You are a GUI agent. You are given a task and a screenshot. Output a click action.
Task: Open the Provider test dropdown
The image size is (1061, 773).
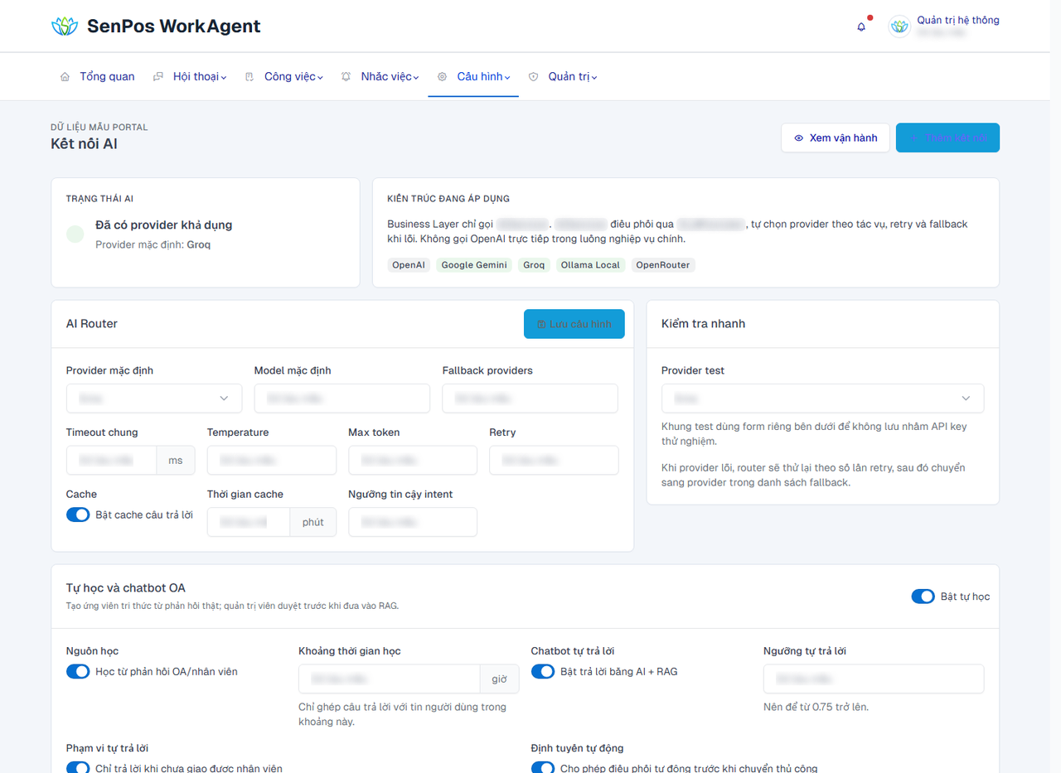(822, 399)
